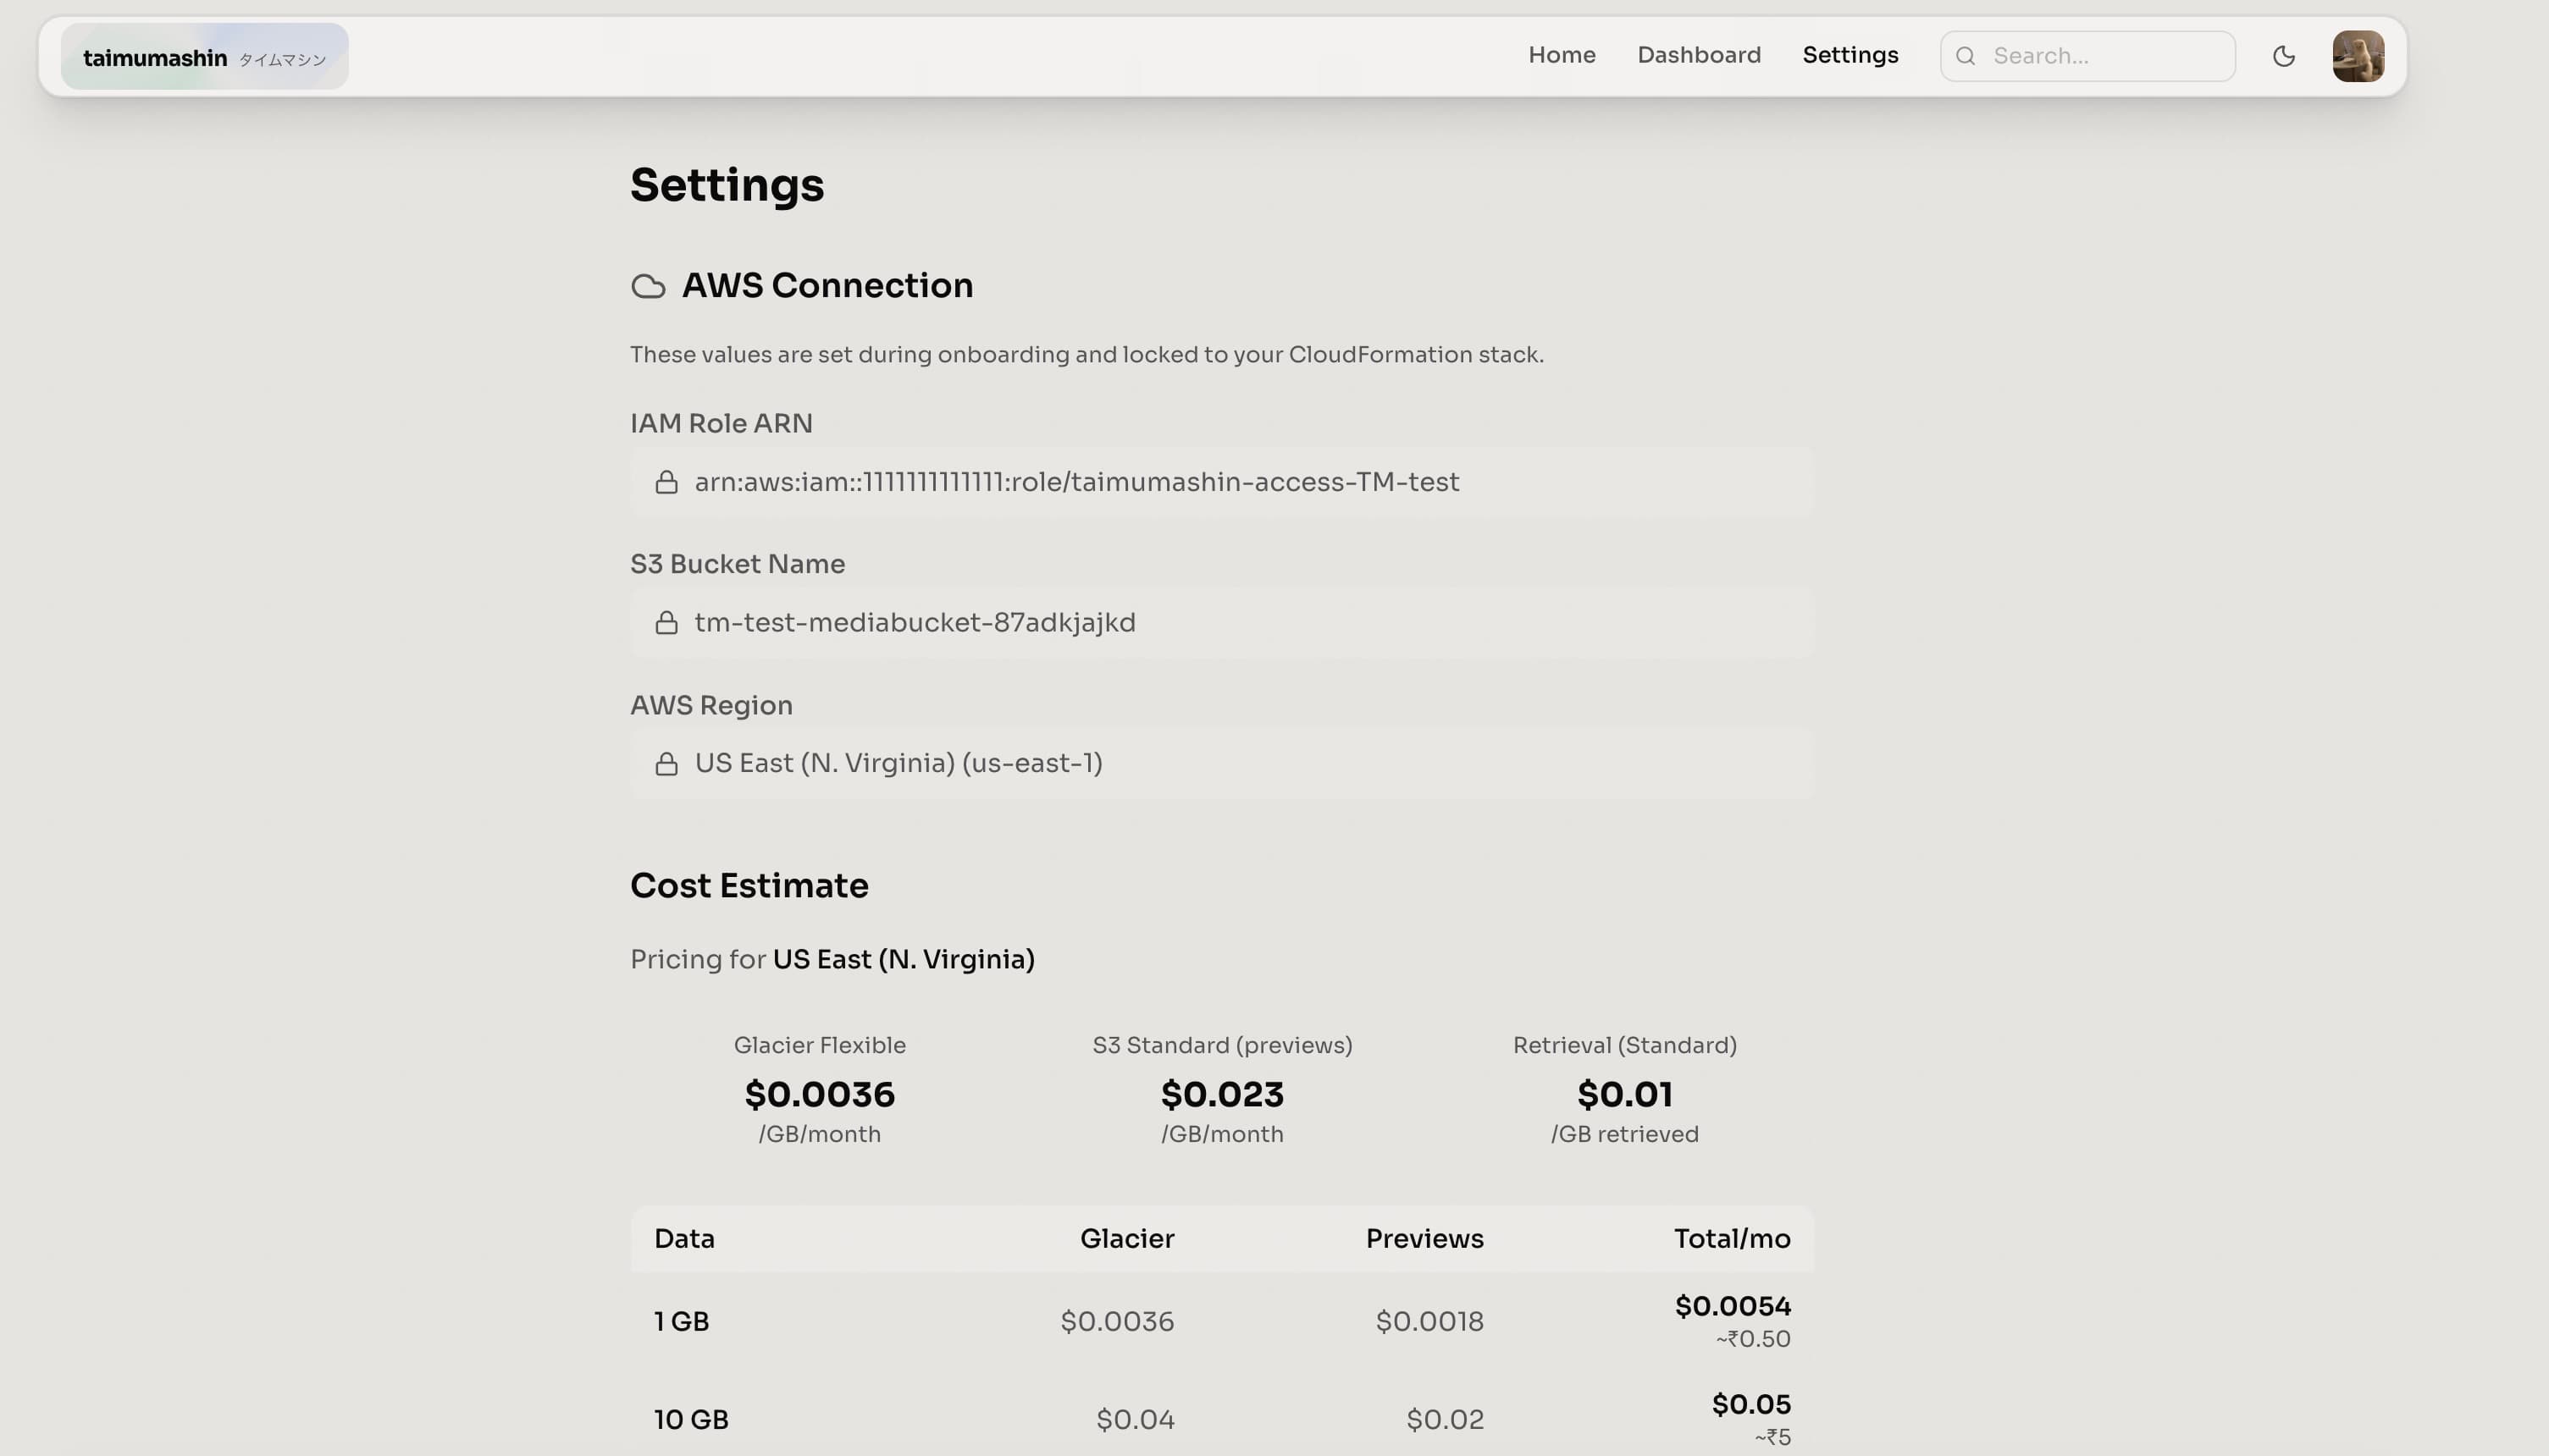Screen dimensions: 2549x1456
Task: Click 'US East (N. Virginia)' pricing text
Action: point(904,960)
